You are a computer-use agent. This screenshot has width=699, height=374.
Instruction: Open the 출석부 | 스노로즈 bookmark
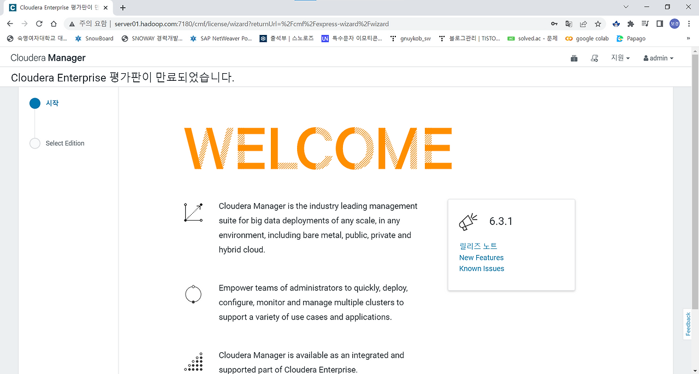[287, 39]
